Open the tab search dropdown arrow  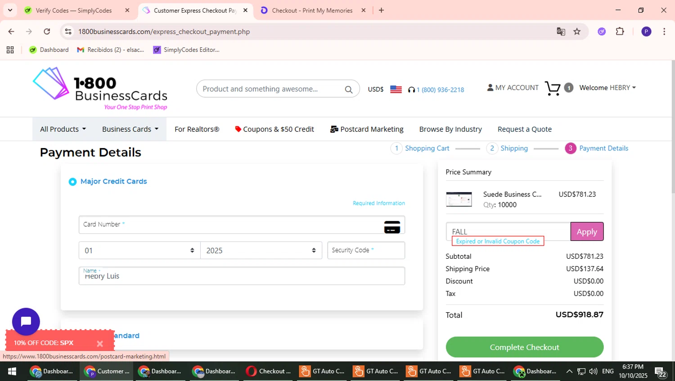pyautogui.click(x=10, y=10)
